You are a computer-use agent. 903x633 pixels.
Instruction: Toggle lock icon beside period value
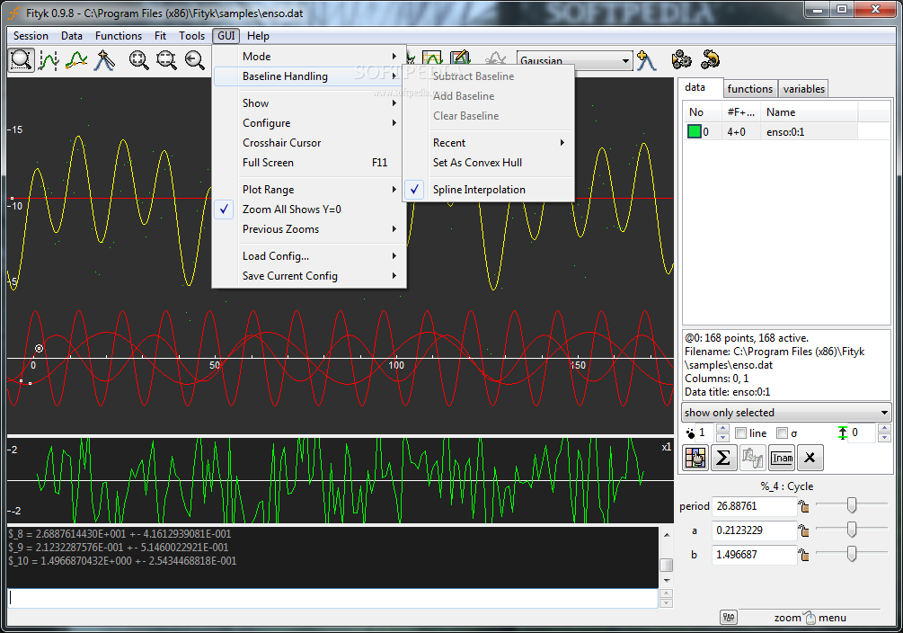pos(803,506)
